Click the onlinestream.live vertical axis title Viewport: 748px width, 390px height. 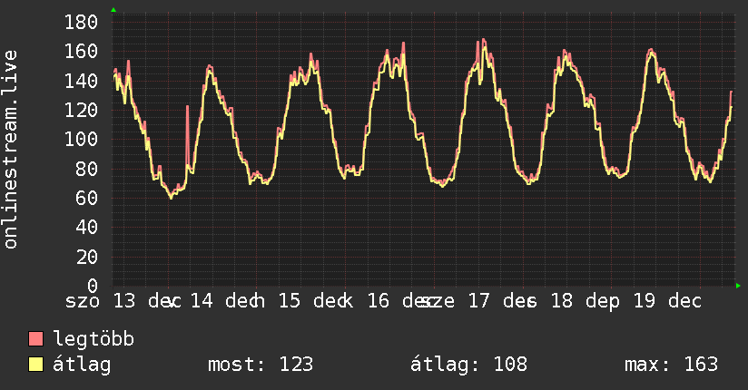pos(10,150)
